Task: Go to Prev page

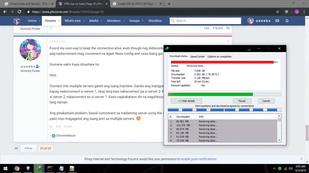Action: click(x=28, y=148)
